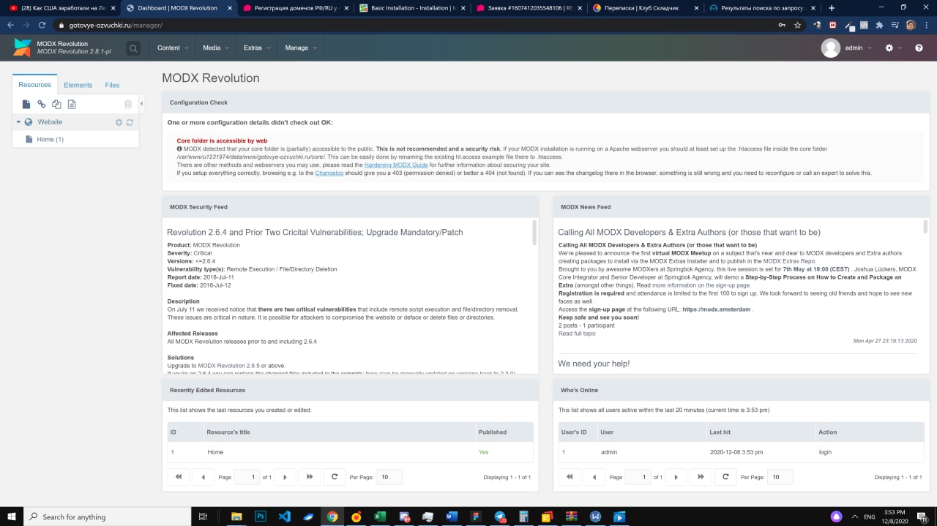Image resolution: width=937 pixels, height=526 pixels.
Task: Collapse the left tree panel arrow
Action: point(142,104)
